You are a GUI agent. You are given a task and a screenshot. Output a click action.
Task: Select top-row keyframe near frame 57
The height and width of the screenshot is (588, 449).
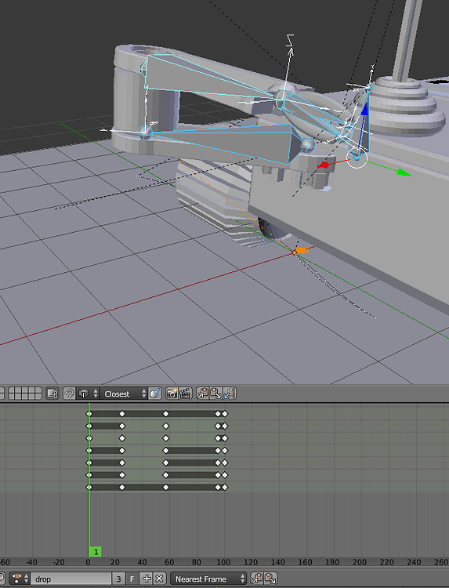pos(166,414)
